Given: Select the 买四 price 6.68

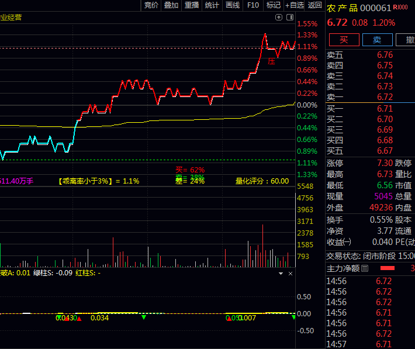Looking at the screenshot, I should point(385,140).
